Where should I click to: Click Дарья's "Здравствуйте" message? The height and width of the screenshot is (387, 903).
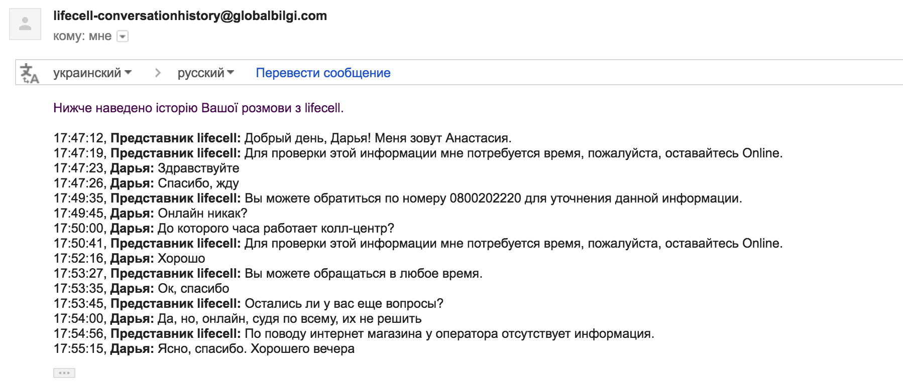coord(198,168)
